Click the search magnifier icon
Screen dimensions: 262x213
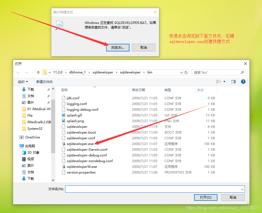(242, 73)
